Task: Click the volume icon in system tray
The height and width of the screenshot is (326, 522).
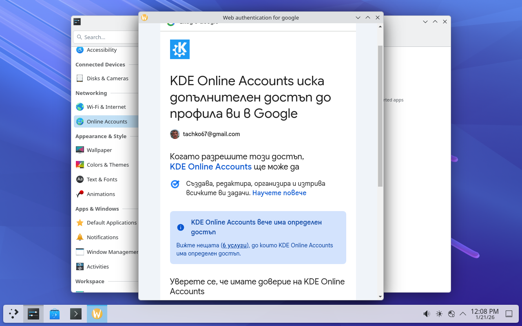Action: coord(427,314)
